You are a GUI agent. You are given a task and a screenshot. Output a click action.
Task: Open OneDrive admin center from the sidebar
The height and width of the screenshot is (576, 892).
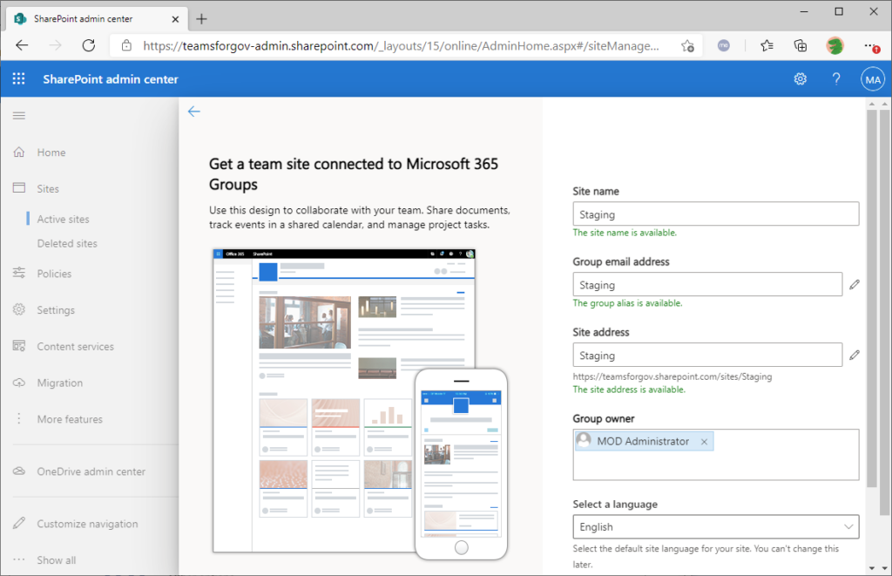[91, 471]
